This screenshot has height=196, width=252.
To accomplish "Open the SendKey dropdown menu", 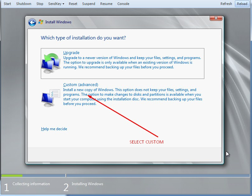I will (56, 4).
